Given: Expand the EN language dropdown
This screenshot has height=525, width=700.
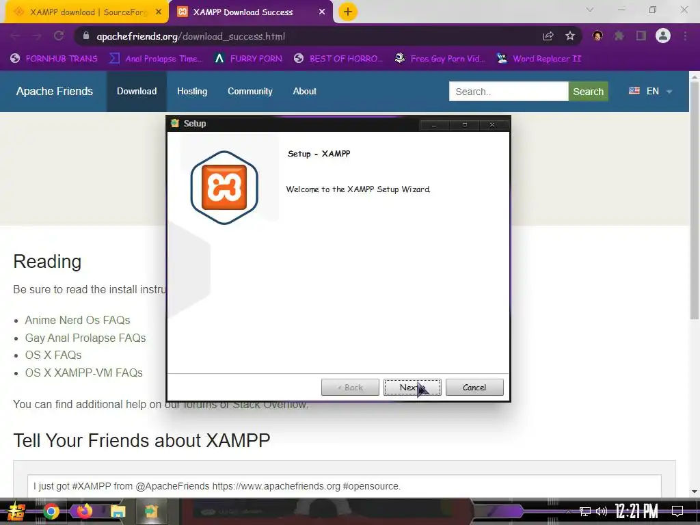Looking at the screenshot, I should click(x=651, y=91).
